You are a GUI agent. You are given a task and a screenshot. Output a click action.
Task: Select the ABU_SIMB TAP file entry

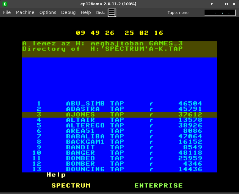pos(119,104)
